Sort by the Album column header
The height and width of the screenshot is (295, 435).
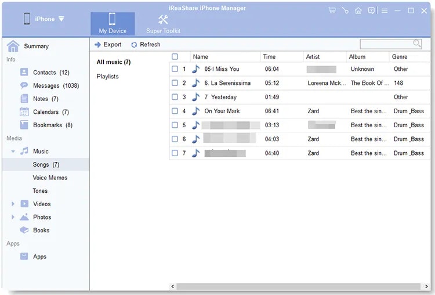click(368, 57)
